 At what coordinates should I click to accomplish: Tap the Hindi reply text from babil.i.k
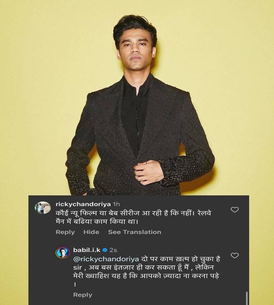(x=147, y=271)
